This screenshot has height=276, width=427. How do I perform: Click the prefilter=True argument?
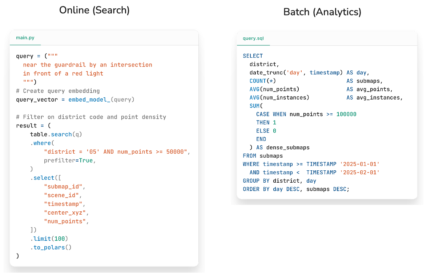pyautogui.click(x=69, y=160)
